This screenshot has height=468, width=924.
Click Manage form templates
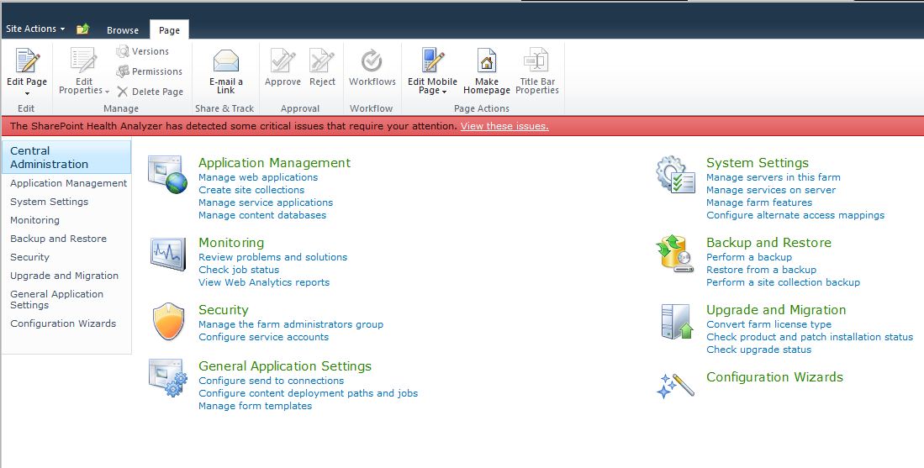point(255,406)
